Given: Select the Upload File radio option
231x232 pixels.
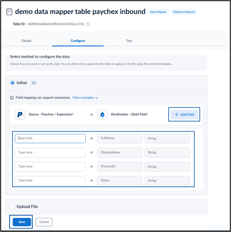Looking at the screenshot, I should pos(13,207).
